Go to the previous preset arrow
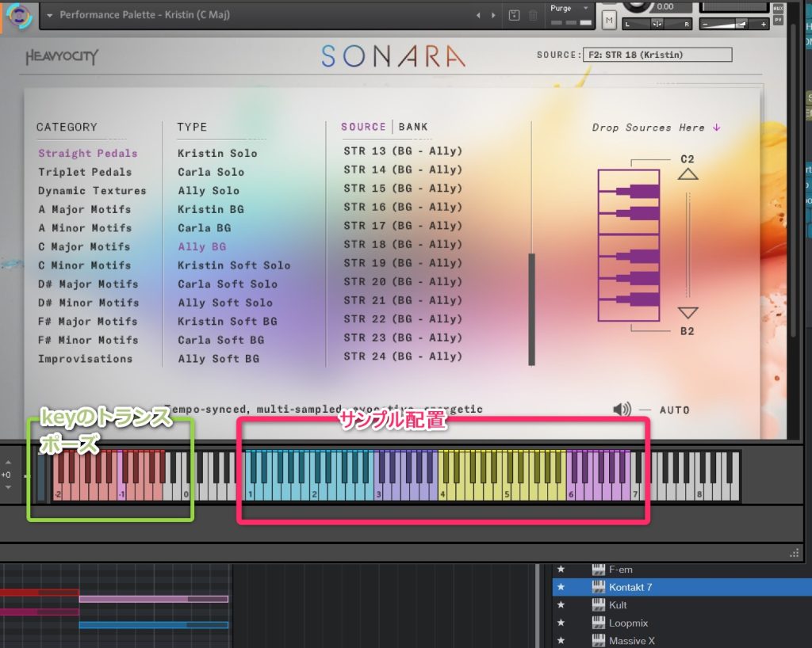 coord(478,15)
